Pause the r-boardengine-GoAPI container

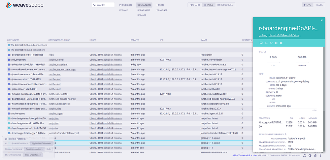click(276, 43)
